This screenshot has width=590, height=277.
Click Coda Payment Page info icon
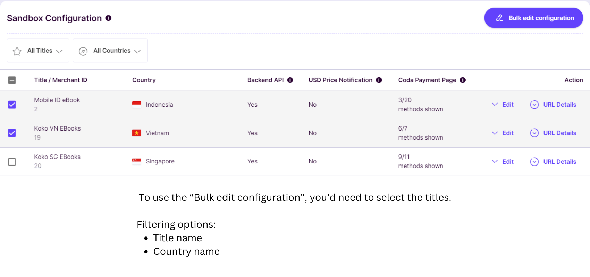click(x=463, y=80)
